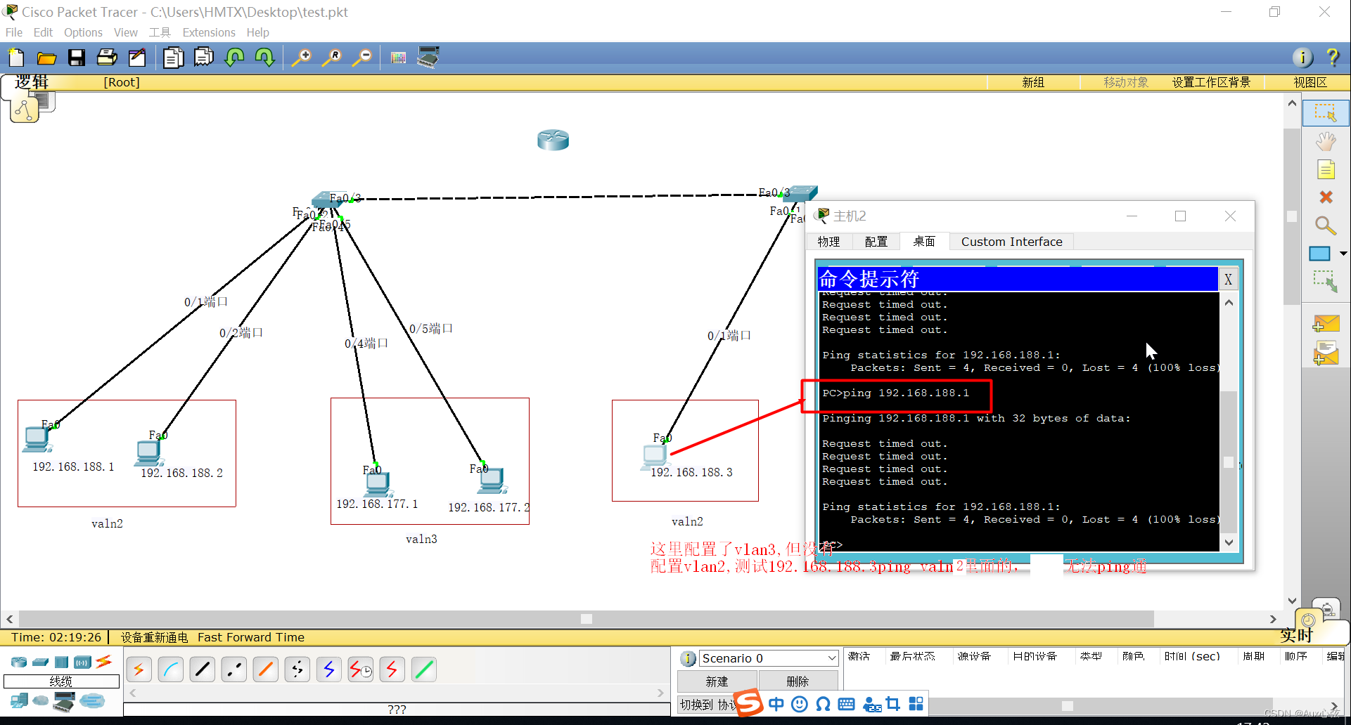Viewport: 1351px width, 725px height.
Task: Select the End Devices category
Action: [19, 700]
